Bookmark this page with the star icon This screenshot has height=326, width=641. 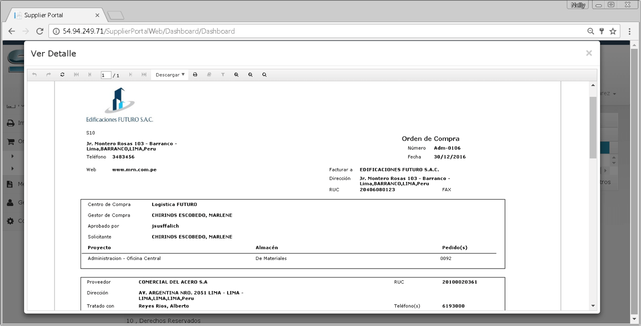point(613,31)
